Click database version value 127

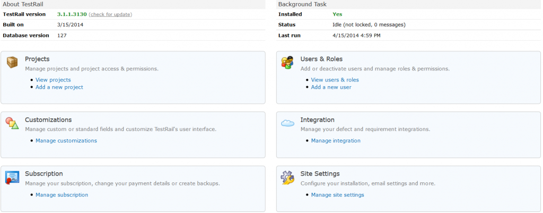[x=62, y=35]
